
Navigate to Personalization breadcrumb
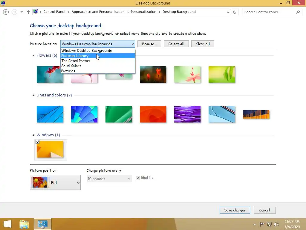tap(143, 12)
